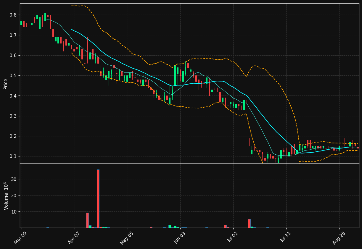Click the Price axis title
This screenshot has height=249, width=362.
click(x=6, y=84)
